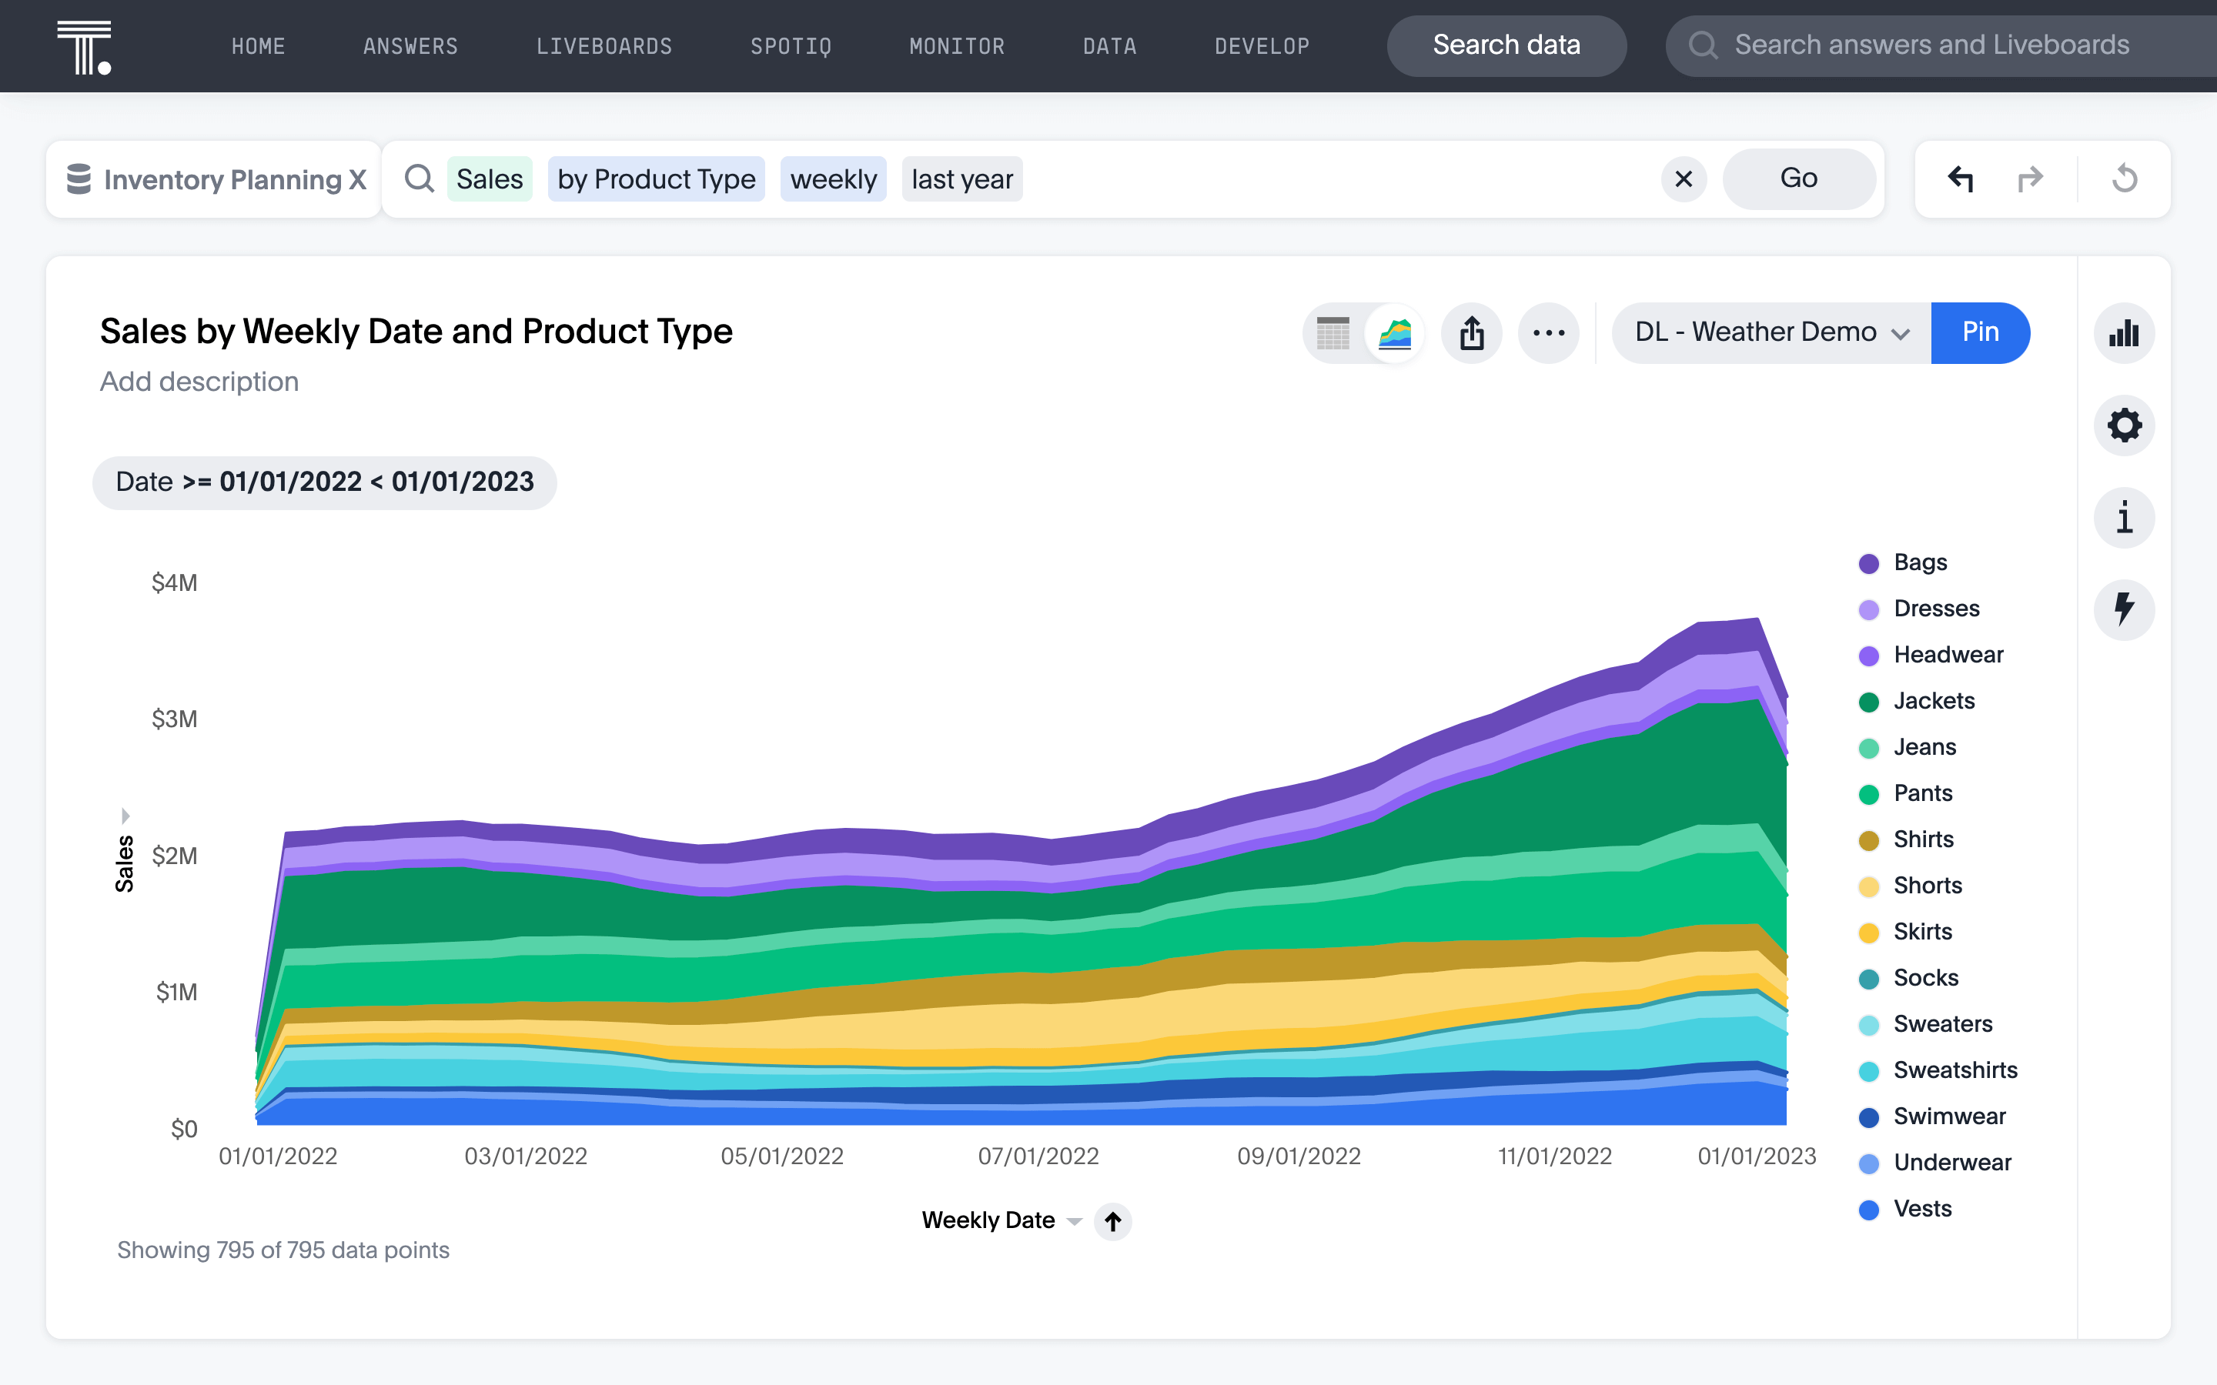Toggle the Jeans legend entry
The height and width of the screenshot is (1385, 2217).
click(x=1908, y=747)
